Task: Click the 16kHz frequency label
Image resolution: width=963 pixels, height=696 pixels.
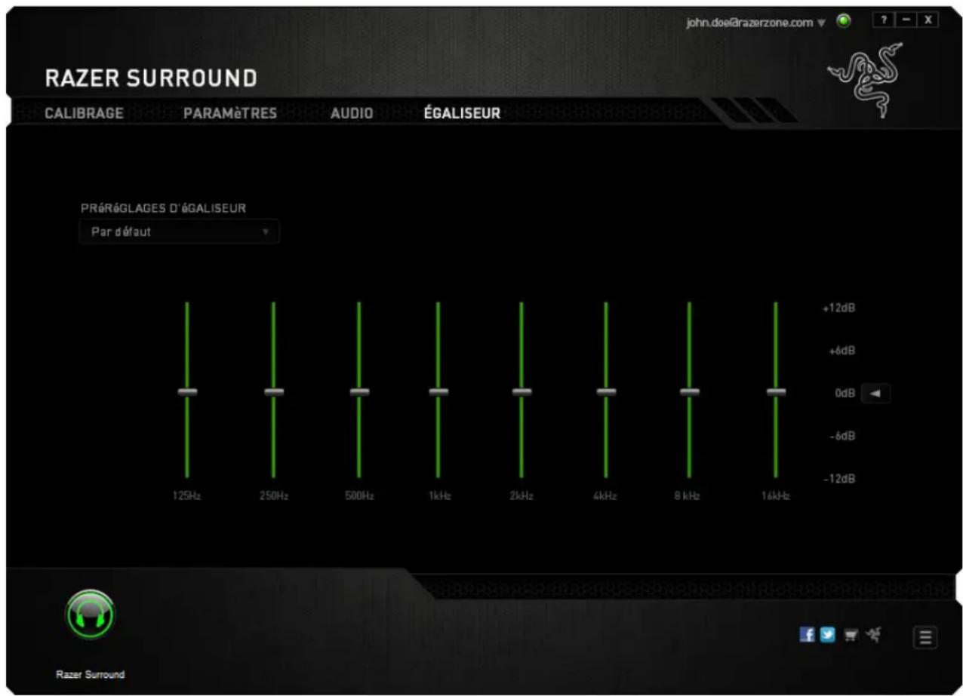Action: coord(776,496)
